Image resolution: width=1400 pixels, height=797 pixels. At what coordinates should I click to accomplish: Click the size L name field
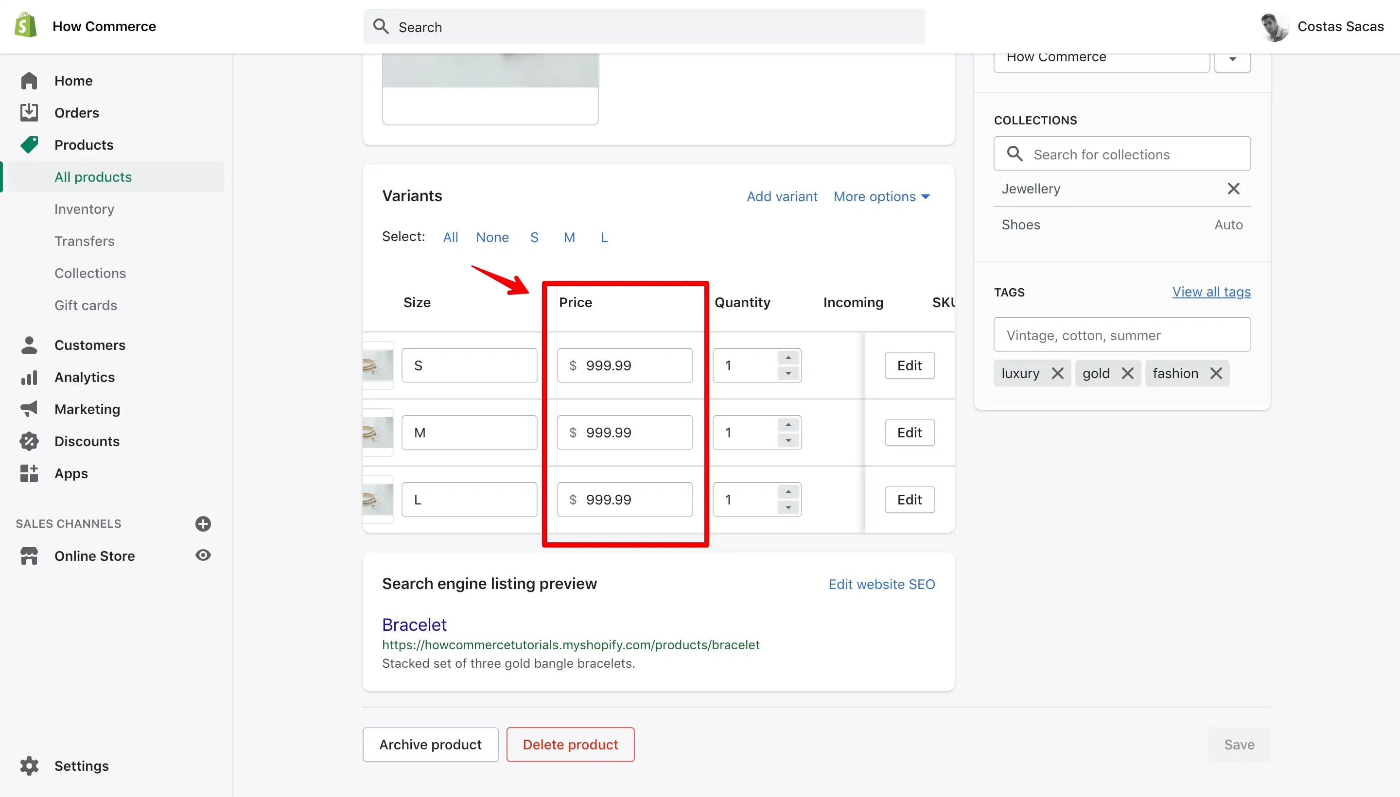[x=469, y=499]
